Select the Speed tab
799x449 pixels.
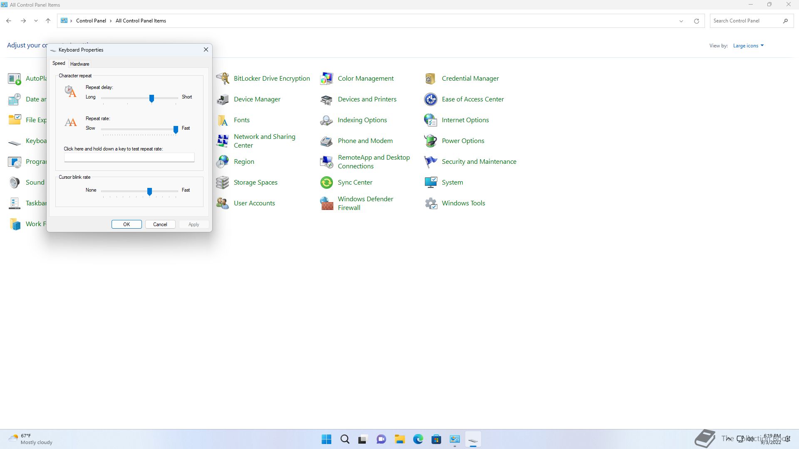click(x=59, y=63)
